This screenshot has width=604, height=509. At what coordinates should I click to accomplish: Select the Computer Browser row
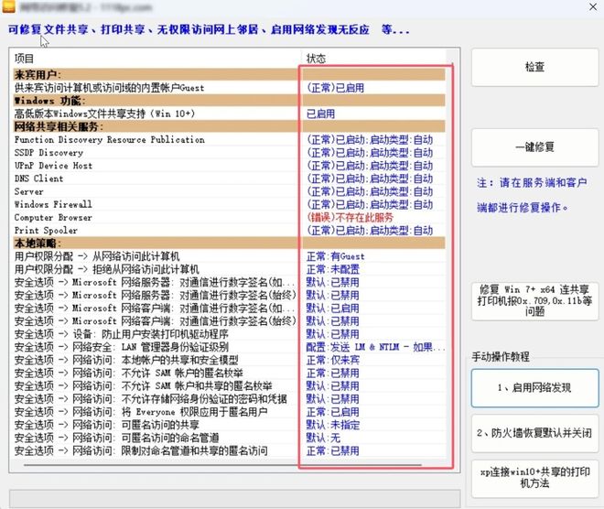pos(229,217)
